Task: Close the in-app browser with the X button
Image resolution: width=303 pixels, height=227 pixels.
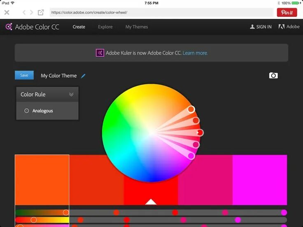Action: tap(7, 13)
